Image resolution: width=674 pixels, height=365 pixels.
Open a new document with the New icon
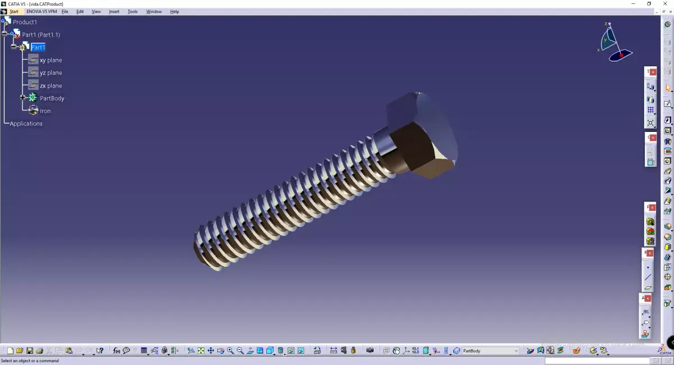(10, 350)
